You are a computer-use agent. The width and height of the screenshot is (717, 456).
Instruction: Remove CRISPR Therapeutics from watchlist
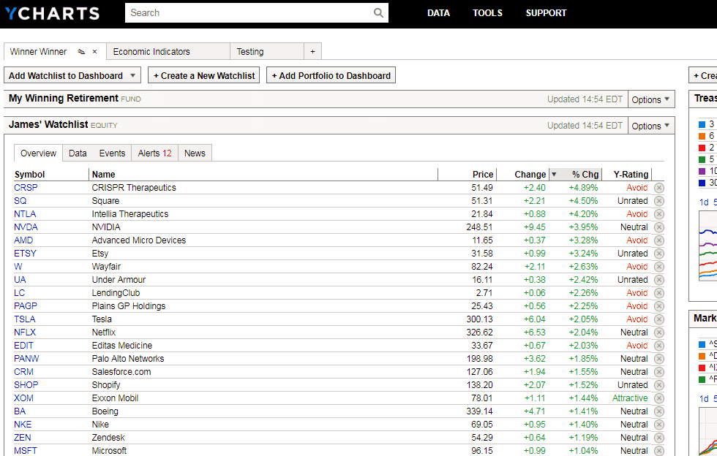(x=659, y=188)
